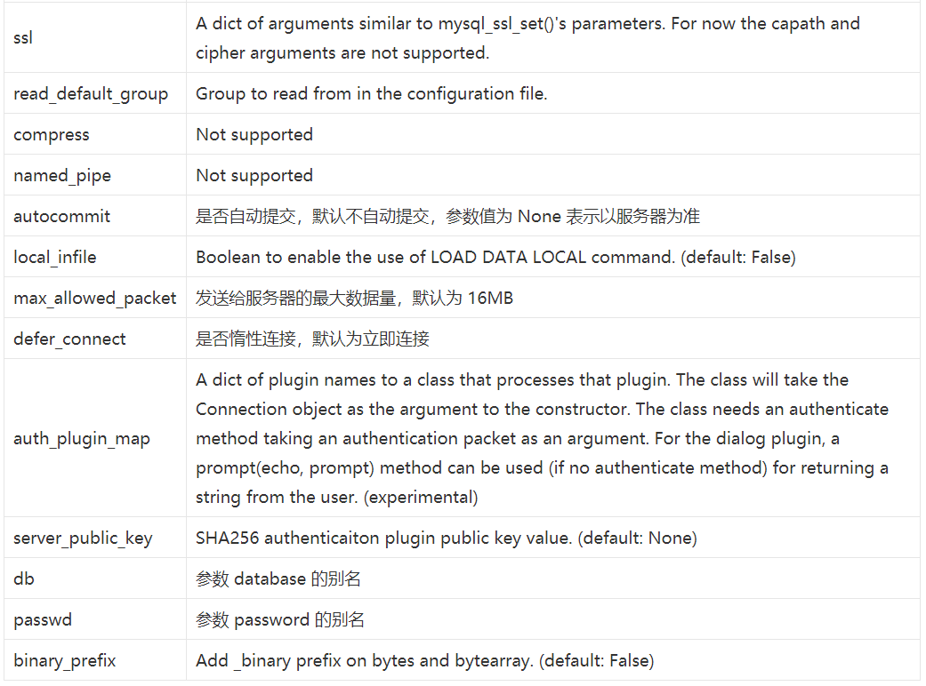Click the compress parameter name
Screen dimensions: 926x686
[52, 135]
